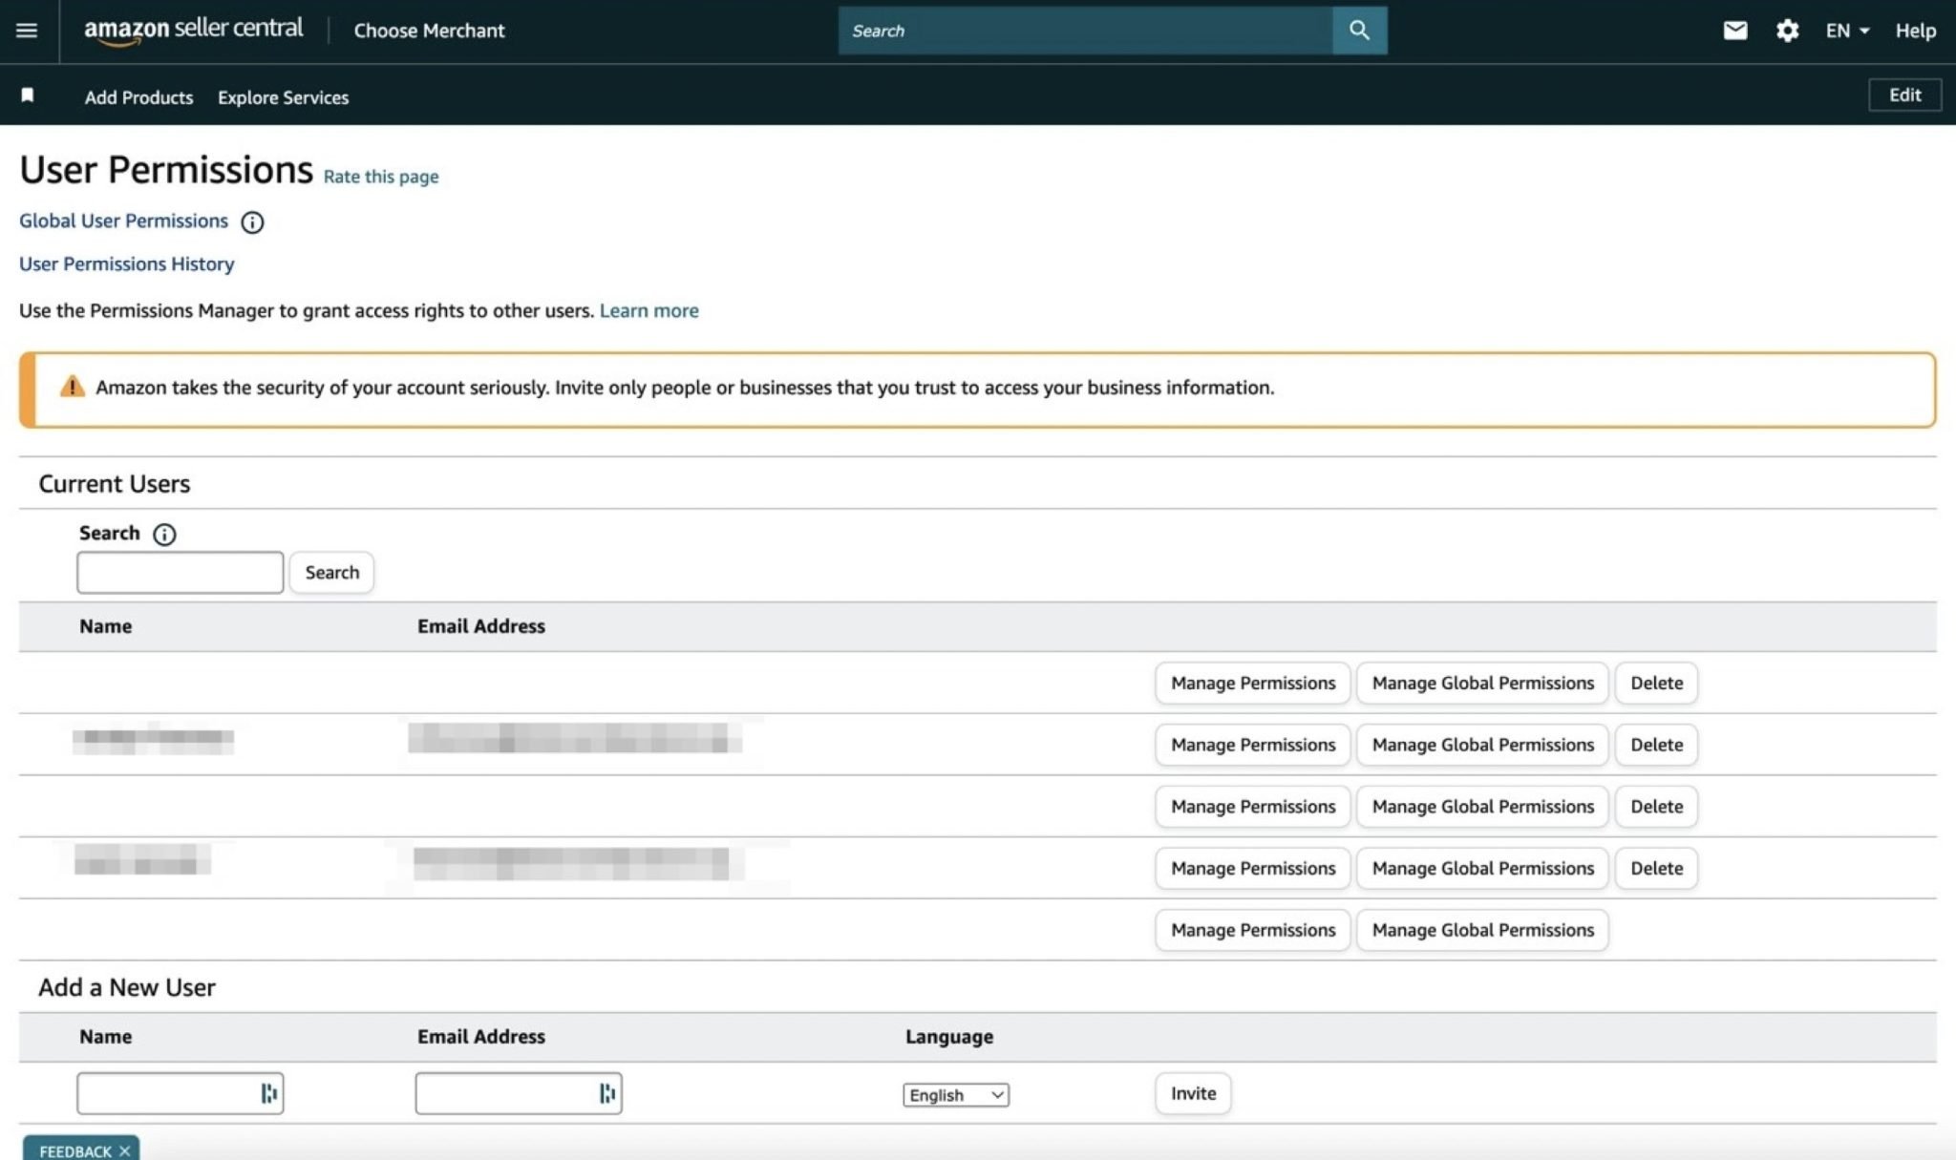This screenshot has width=1956, height=1160.
Task: Click info icon next to Search label
Action: coord(164,535)
